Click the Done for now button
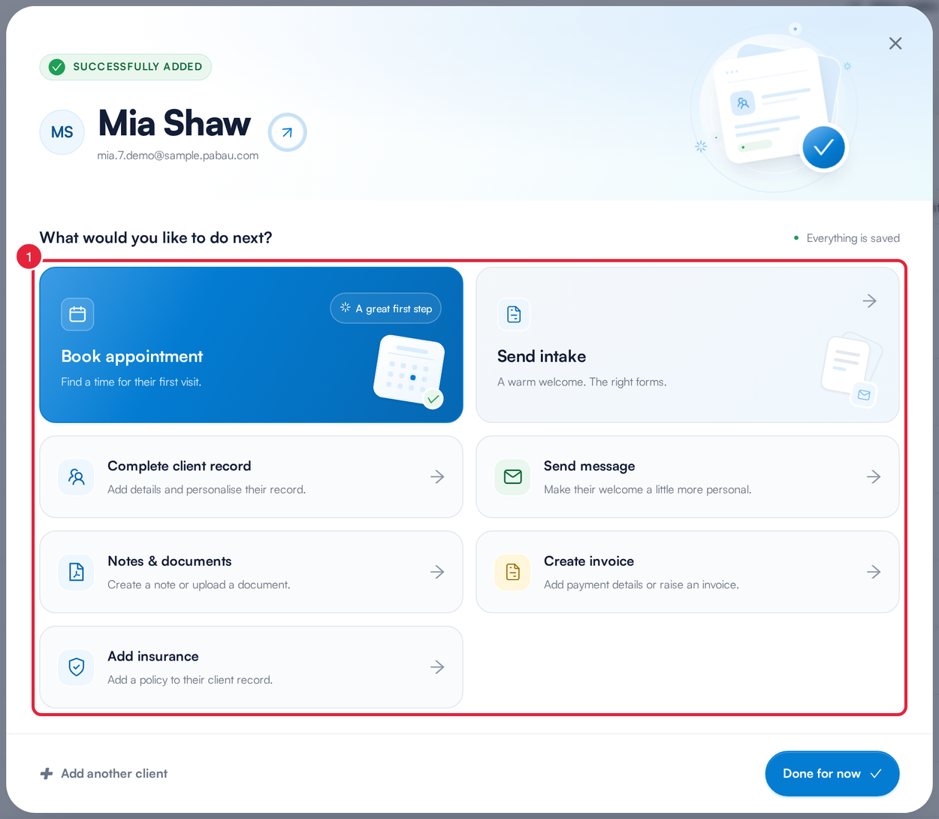Image resolution: width=939 pixels, height=819 pixels. point(832,774)
